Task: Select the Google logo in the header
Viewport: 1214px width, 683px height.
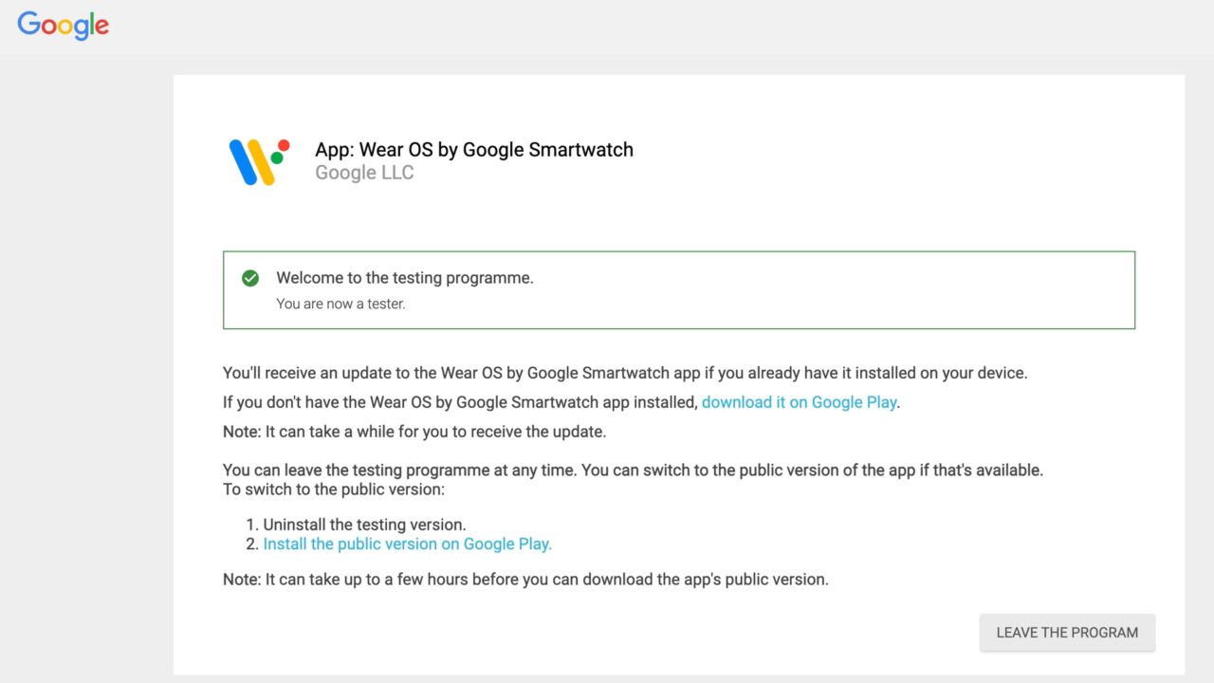Action: pos(63,26)
